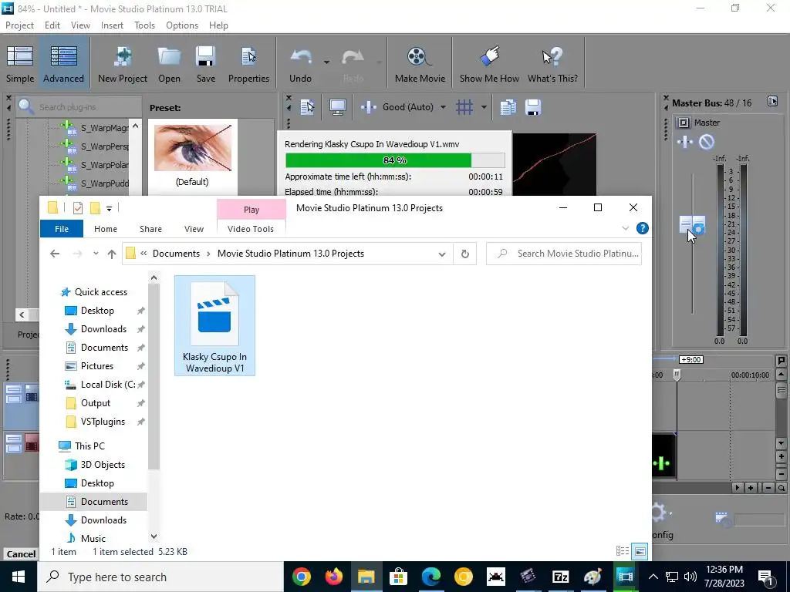Open Firefox from the taskbar

[333, 577]
